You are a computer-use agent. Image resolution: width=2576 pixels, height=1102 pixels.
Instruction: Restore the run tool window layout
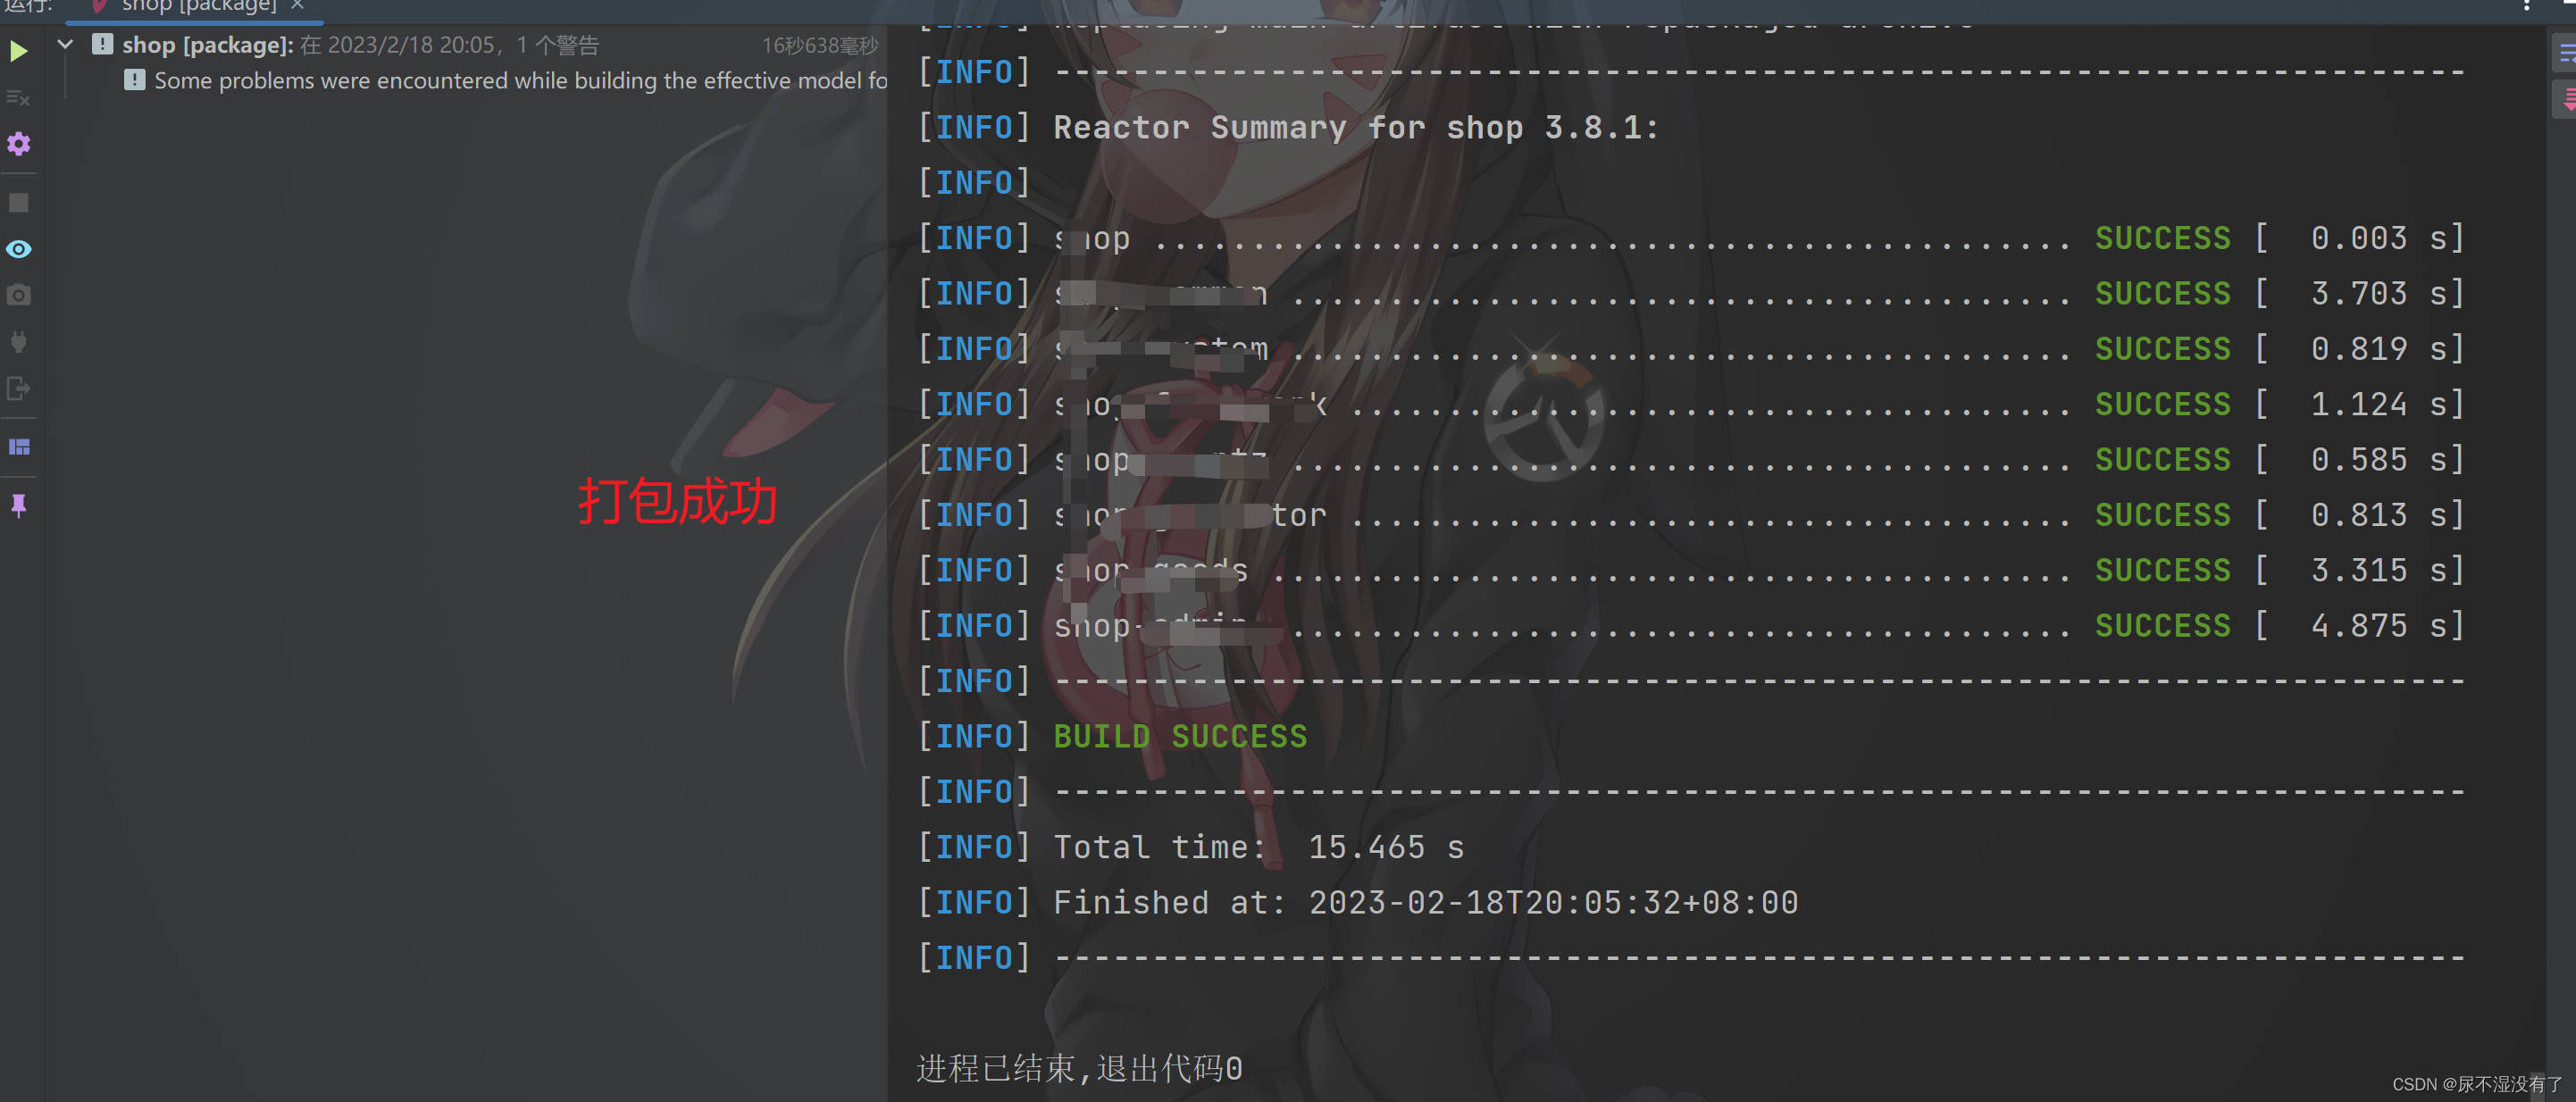click(18, 446)
